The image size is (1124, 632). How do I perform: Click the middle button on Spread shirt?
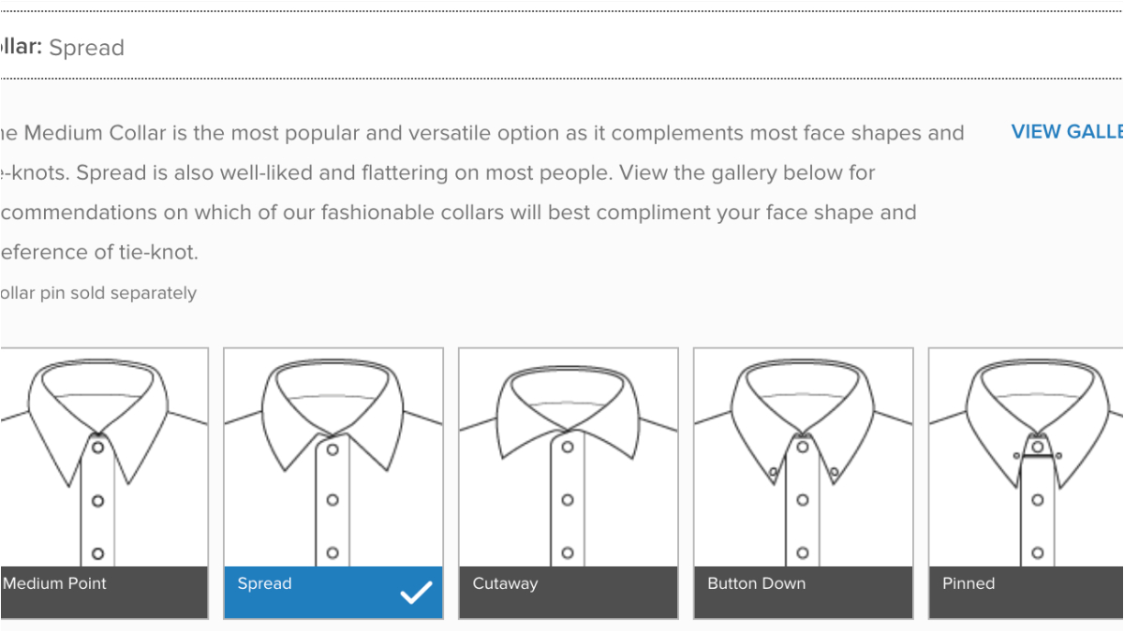click(333, 501)
